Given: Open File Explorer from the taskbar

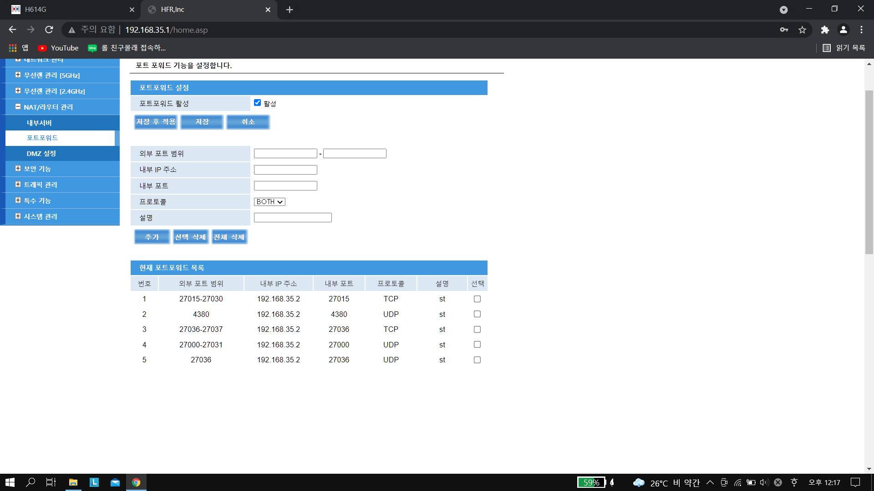Looking at the screenshot, I should pyautogui.click(x=73, y=482).
